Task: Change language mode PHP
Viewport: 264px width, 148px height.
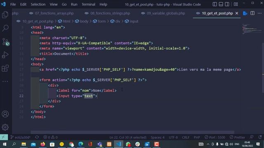Action: coord(197,137)
